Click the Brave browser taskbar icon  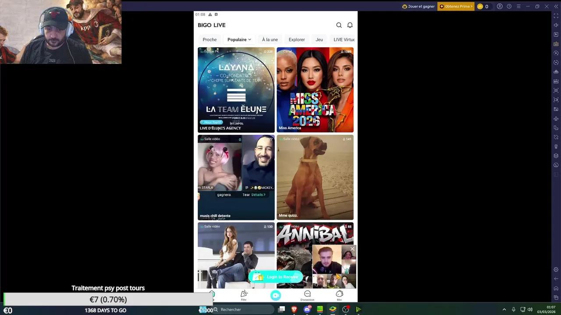pos(294,309)
